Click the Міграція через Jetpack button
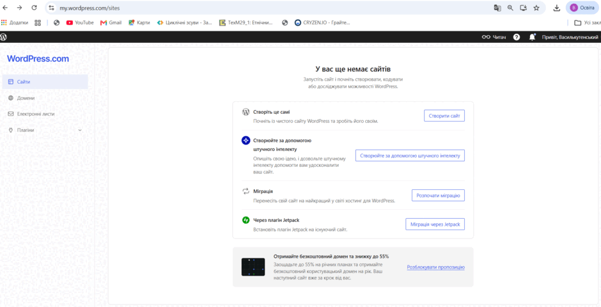Viewport: 601px width, 307px height. [435, 224]
